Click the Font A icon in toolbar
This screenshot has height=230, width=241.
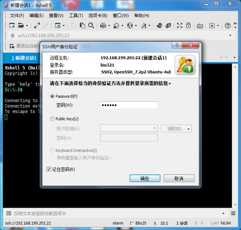click(x=144, y=25)
